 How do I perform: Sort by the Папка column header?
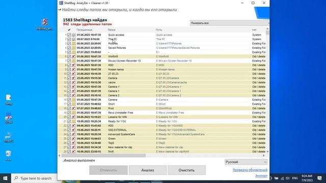tap(112, 30)
